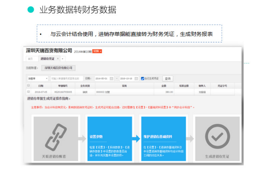266x176 pixels.
Task: Check the row checkbox for 2016-07-05
Action: [x=28, y=92]
